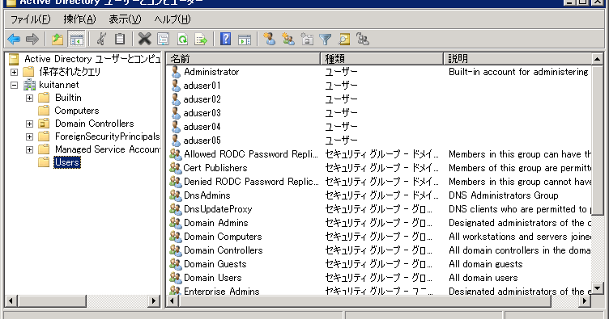Select aduser04 user entry
This screenshot has width=609, height=319.
tap(202, 127)
